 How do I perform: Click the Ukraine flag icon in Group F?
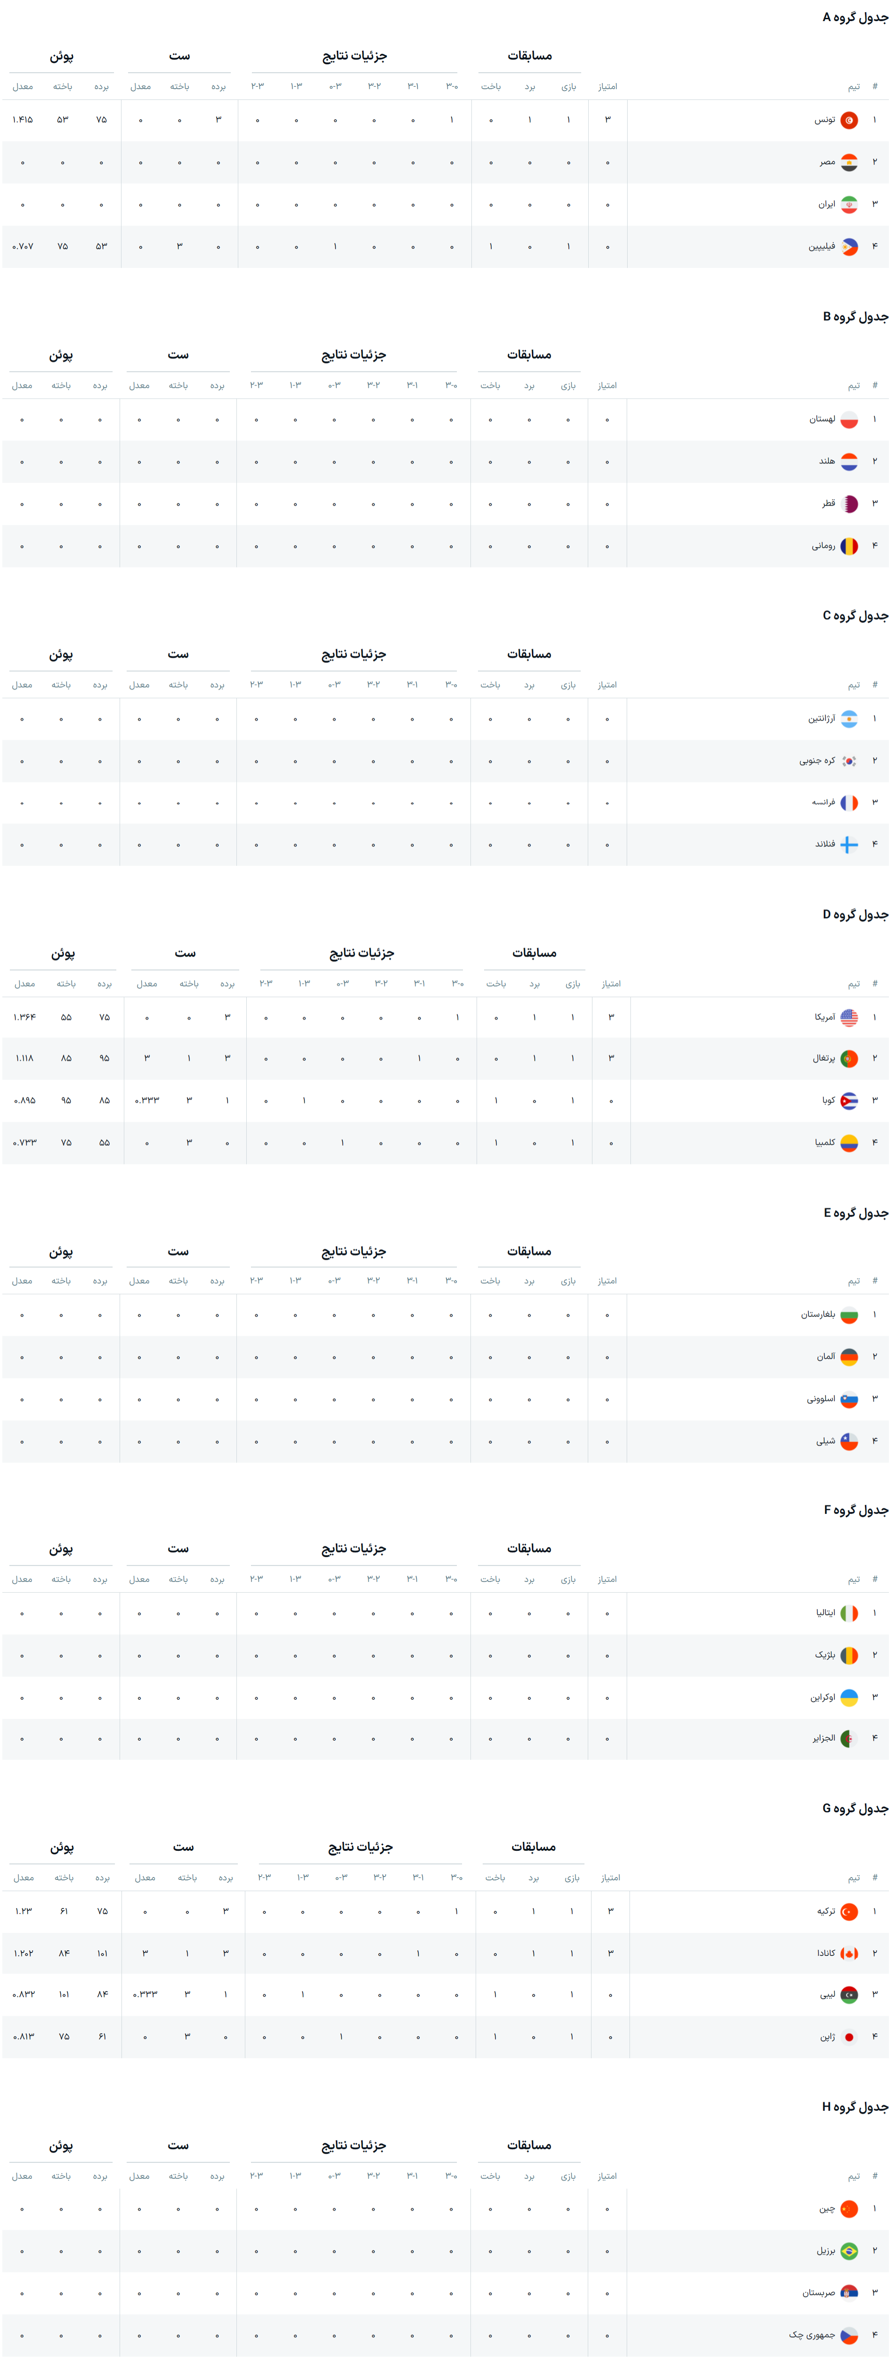point(849,1698)
